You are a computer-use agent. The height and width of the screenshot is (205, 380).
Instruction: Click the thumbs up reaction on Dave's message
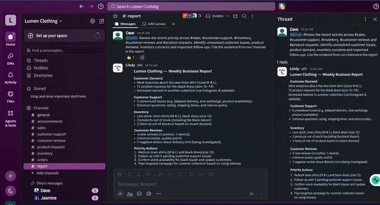tap(131, 58)
